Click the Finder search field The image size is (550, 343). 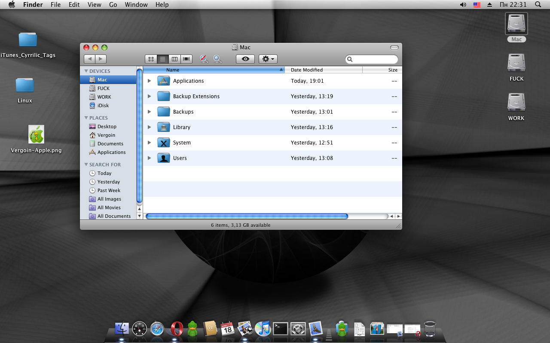[x=372, y=59]
